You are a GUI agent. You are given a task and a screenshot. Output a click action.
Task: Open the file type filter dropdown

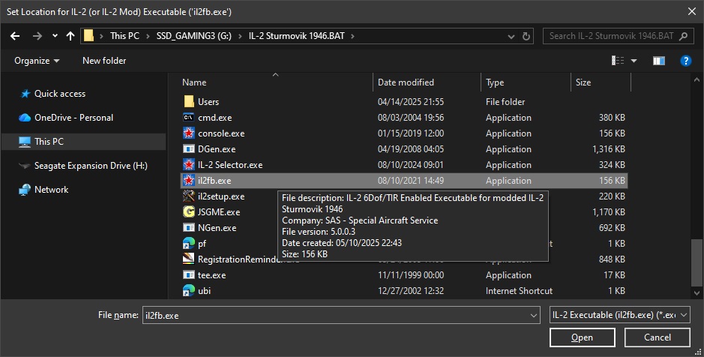coord(620,315)
